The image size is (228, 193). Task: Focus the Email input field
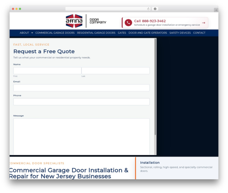coord(82,88)
